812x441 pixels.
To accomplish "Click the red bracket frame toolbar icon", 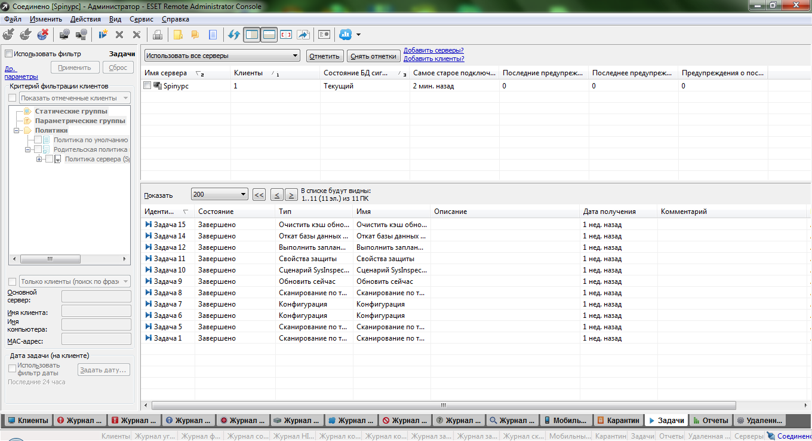I will click(x=286, y=35).
